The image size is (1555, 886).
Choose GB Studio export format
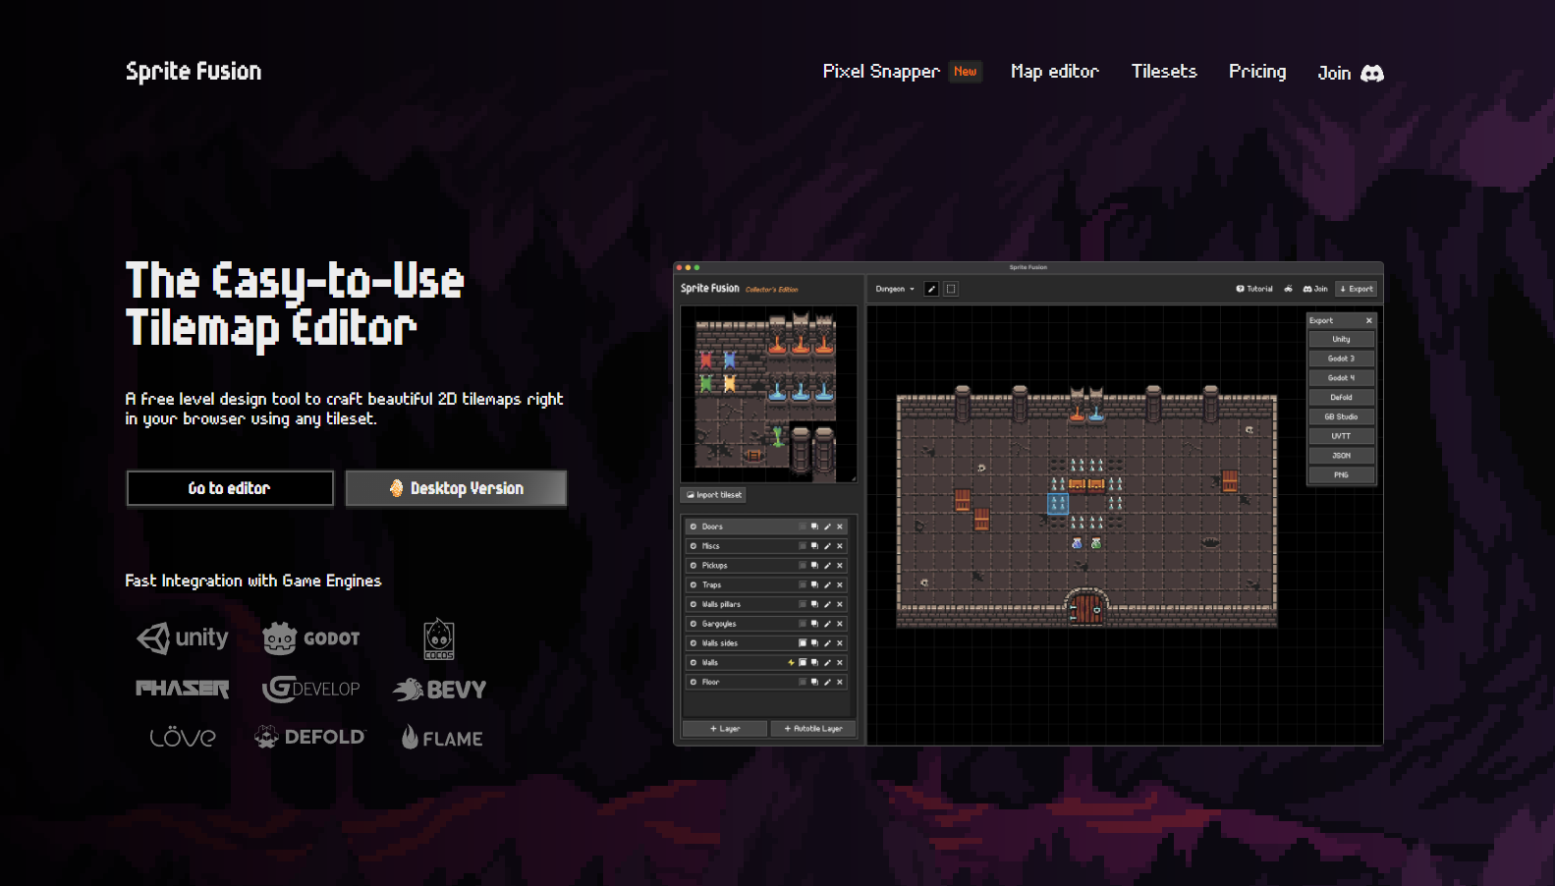coord(1341,416)
